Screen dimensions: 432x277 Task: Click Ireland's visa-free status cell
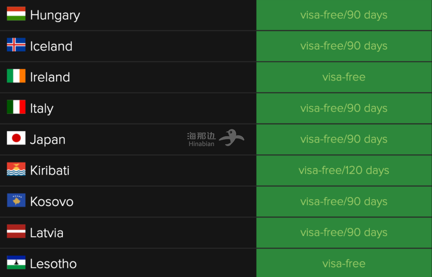tap(344, 77)
